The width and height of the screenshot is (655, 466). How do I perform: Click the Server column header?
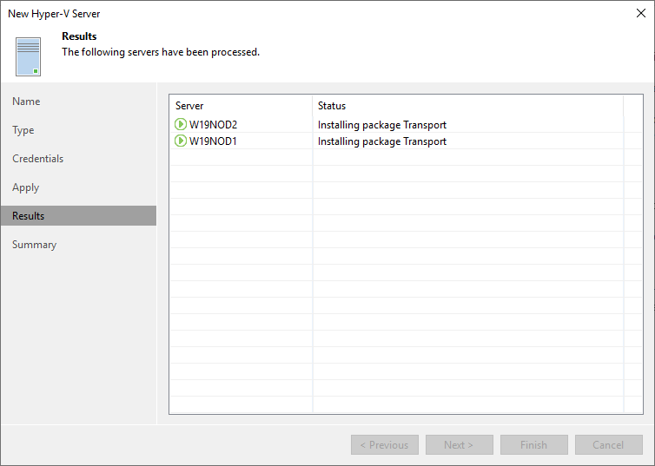point(241,106)
